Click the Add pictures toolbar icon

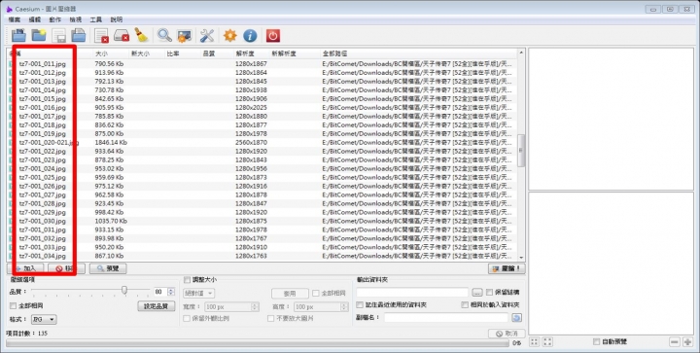18,35
